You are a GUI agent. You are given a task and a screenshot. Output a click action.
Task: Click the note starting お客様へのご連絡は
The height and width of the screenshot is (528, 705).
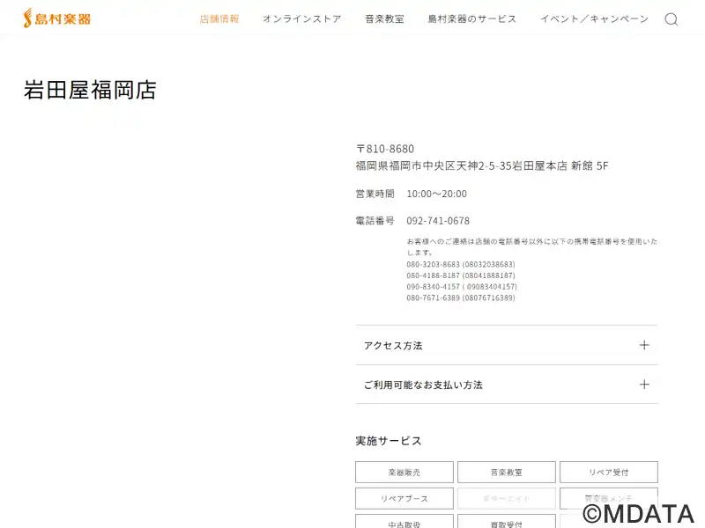coord(532,246)
